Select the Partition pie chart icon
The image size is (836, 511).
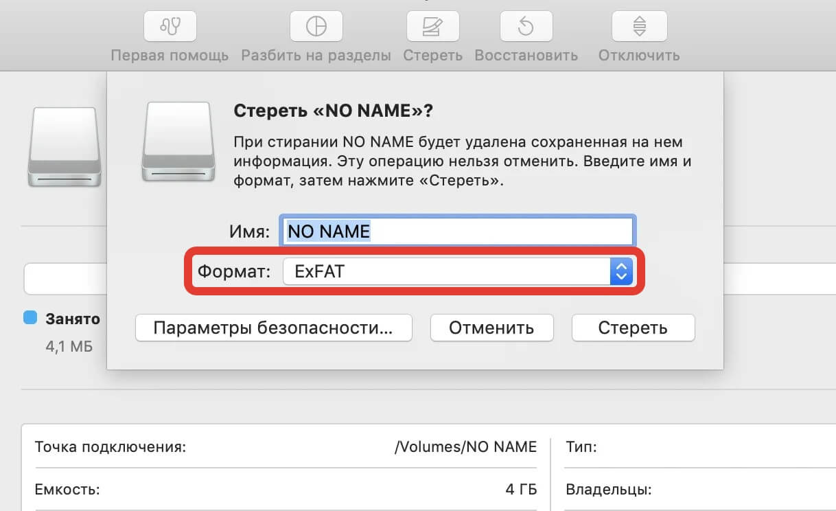tap(316, 27)
